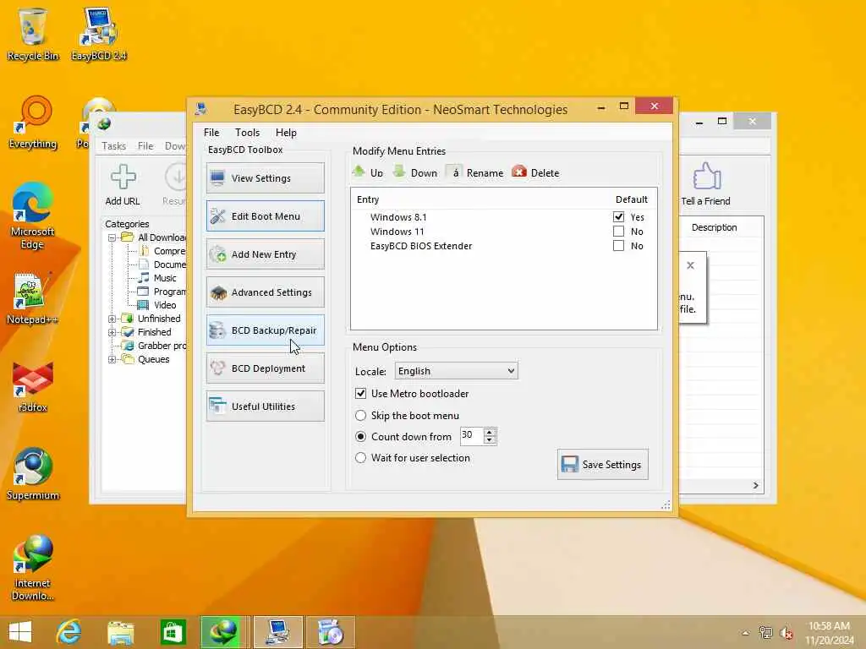Toggle Use Metro bootloader checkbox

360,394
